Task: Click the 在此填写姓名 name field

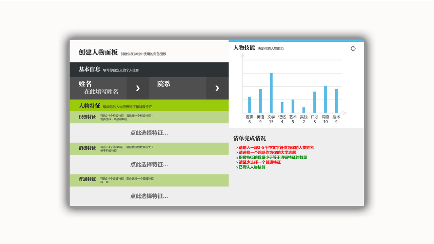Action: [x=101, y=91]
